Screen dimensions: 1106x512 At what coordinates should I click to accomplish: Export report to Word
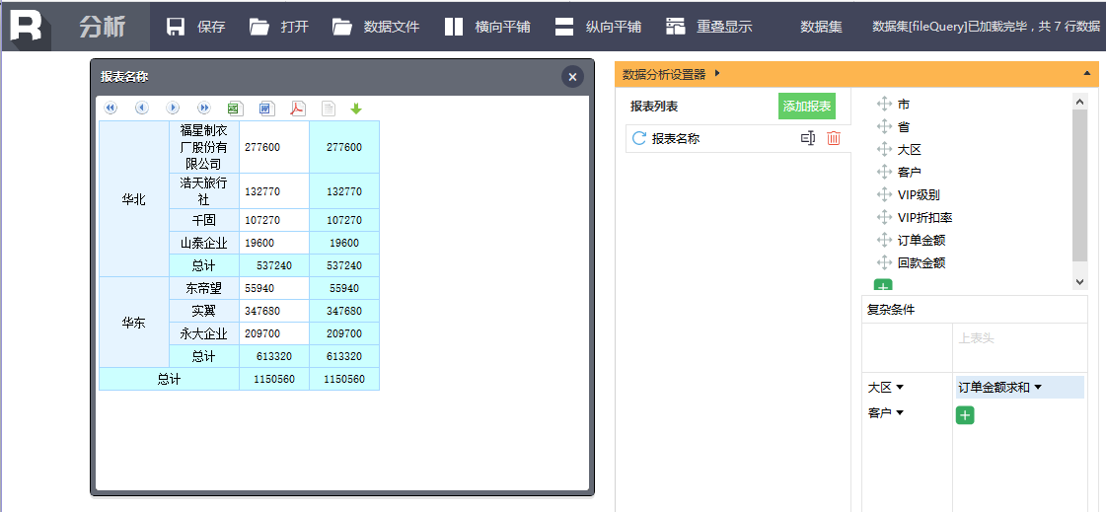(x=266, y=108)
